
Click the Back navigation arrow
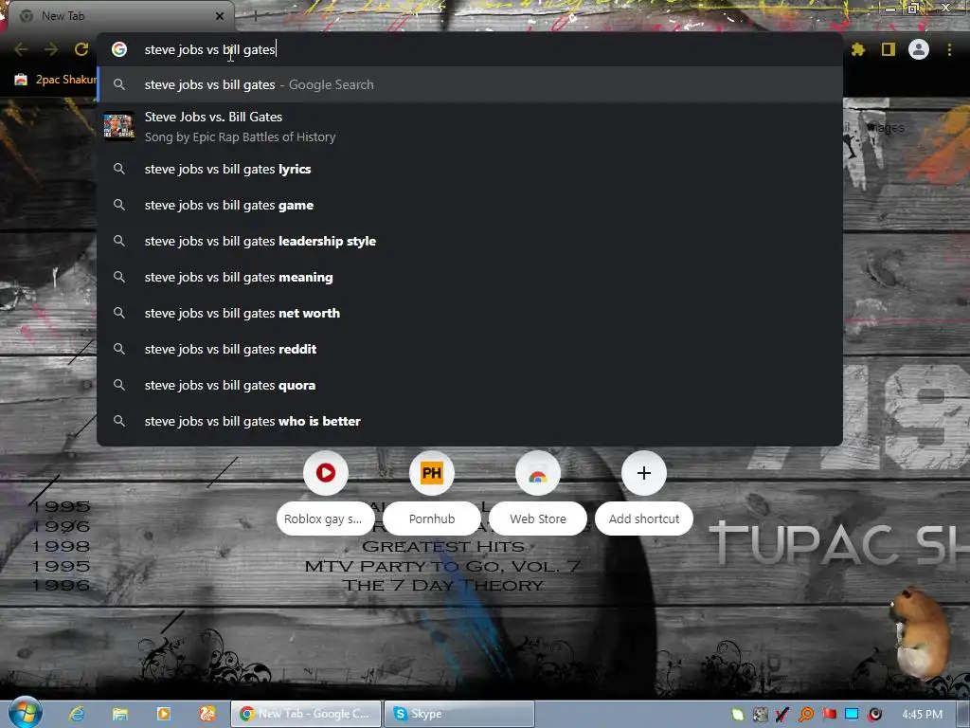click(21, 49)
